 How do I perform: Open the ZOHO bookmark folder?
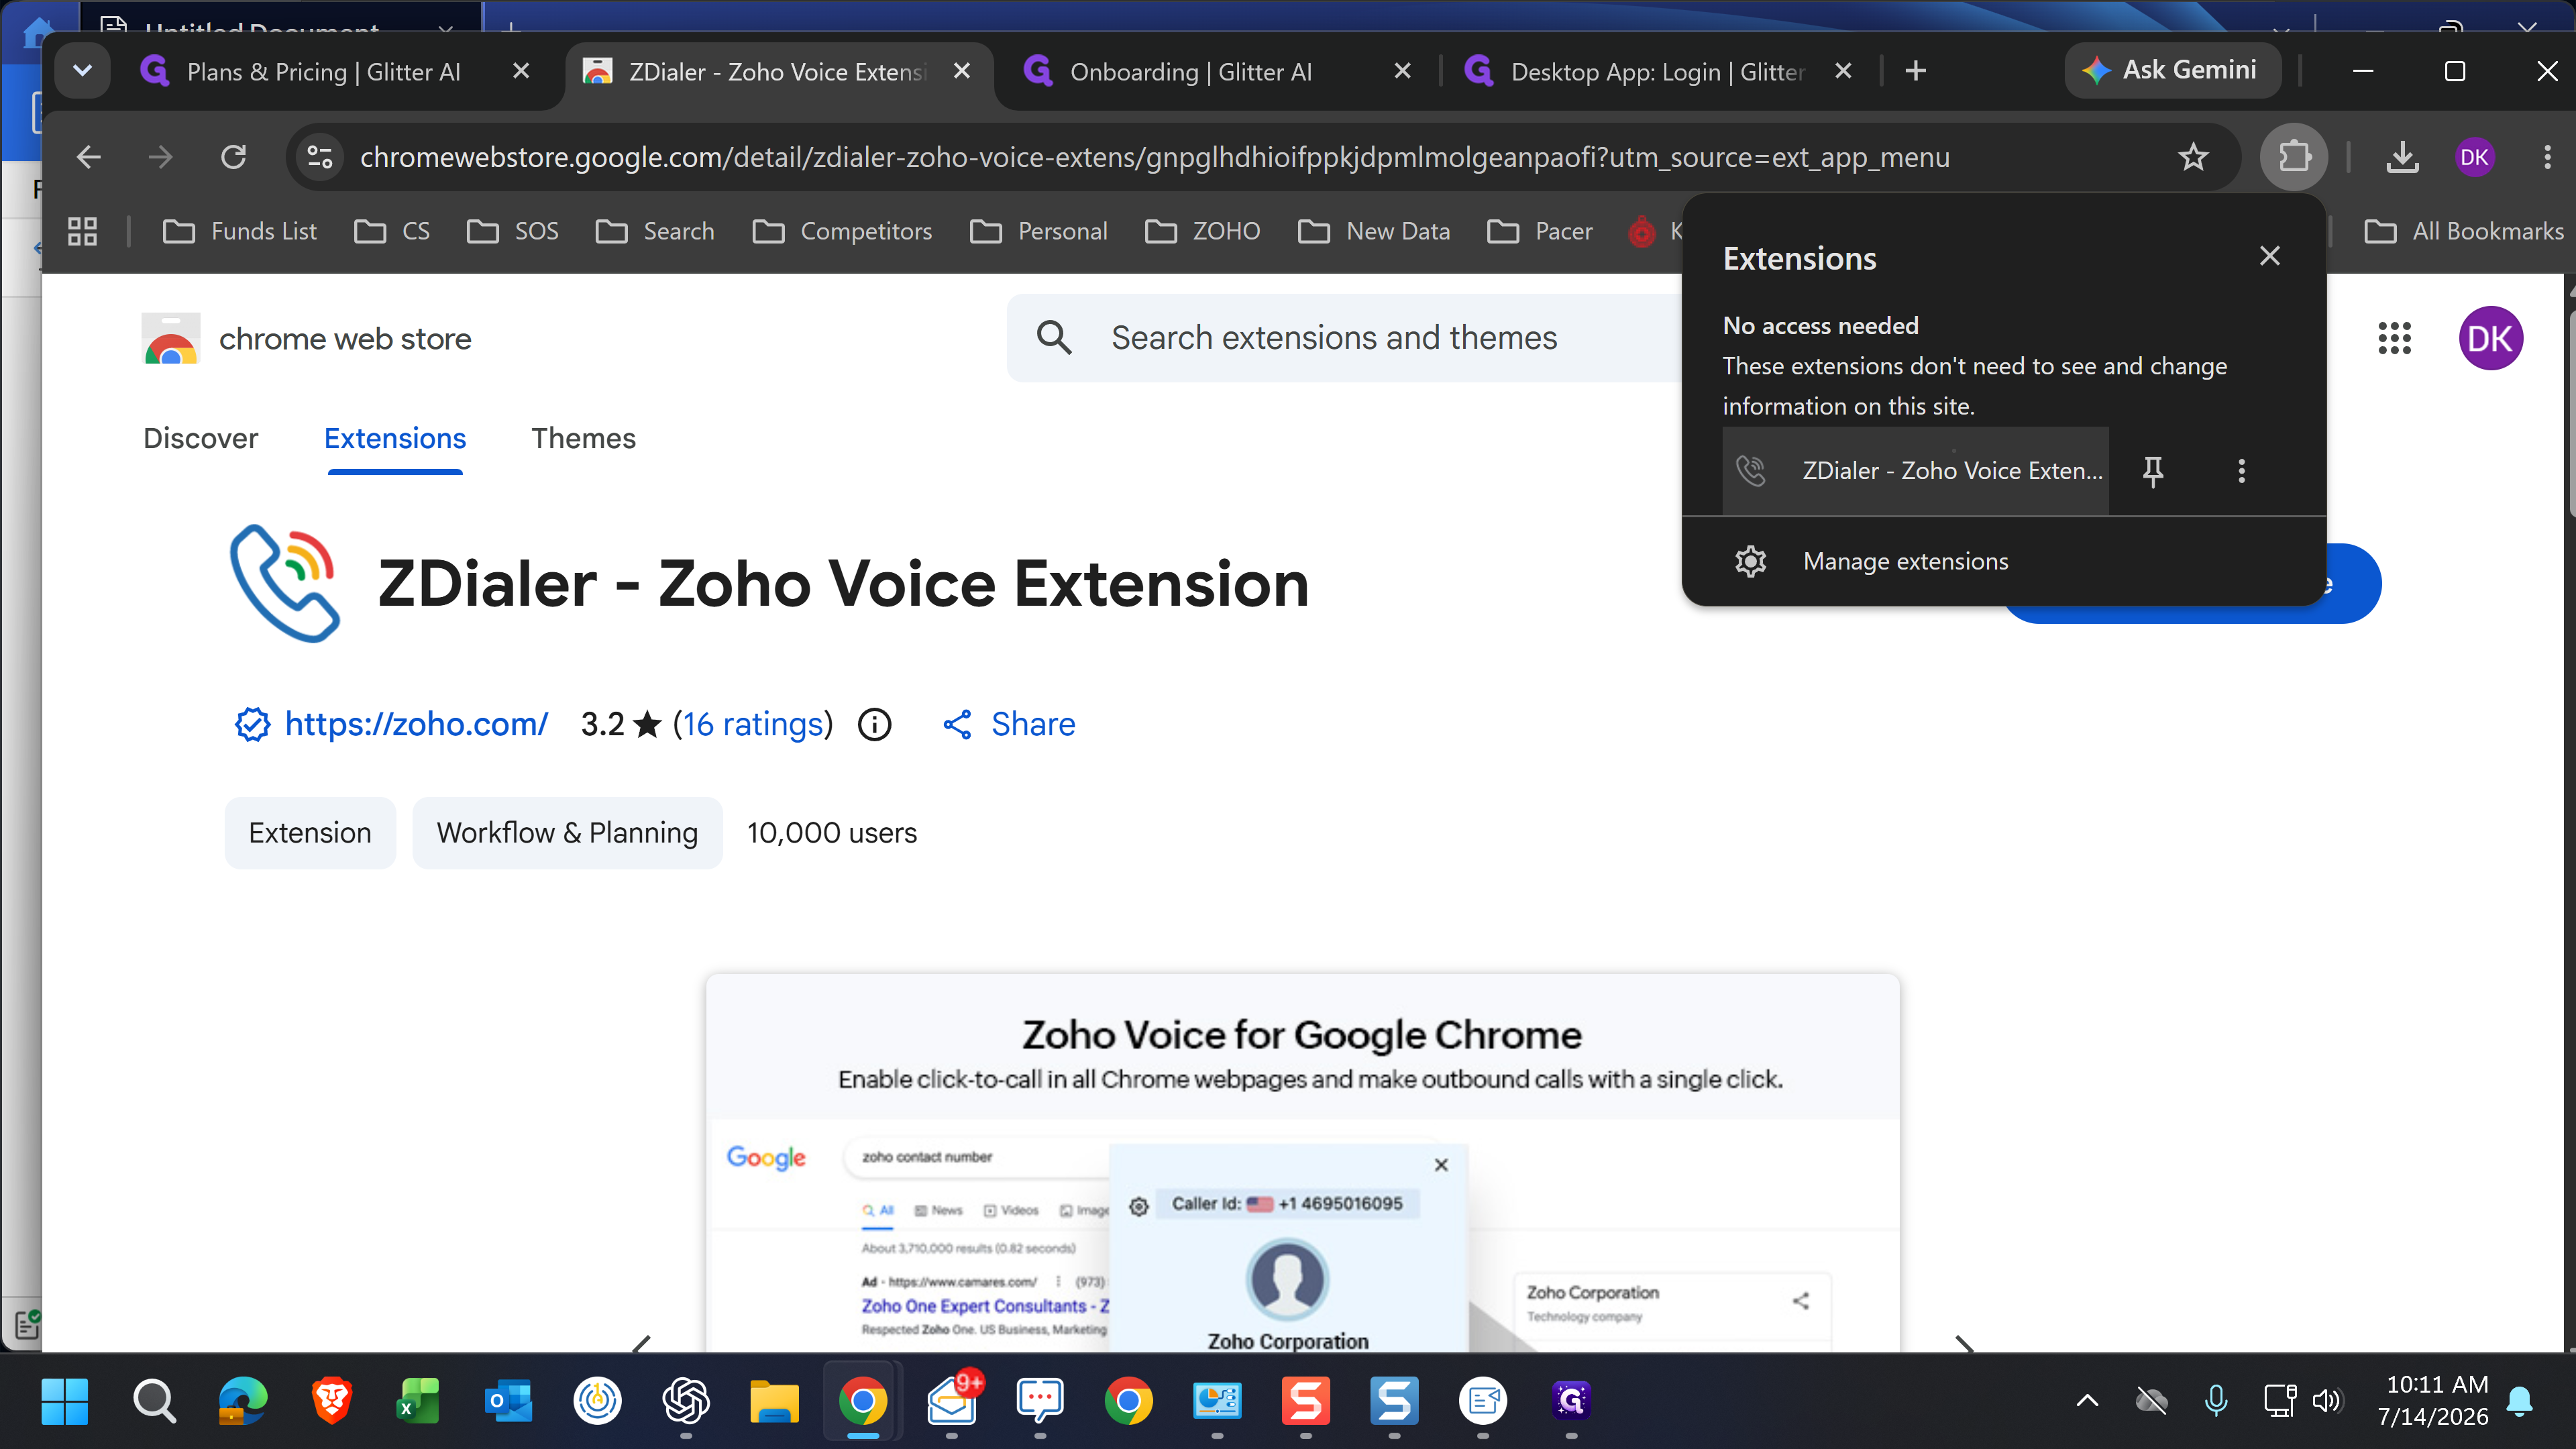[1203, 231]
